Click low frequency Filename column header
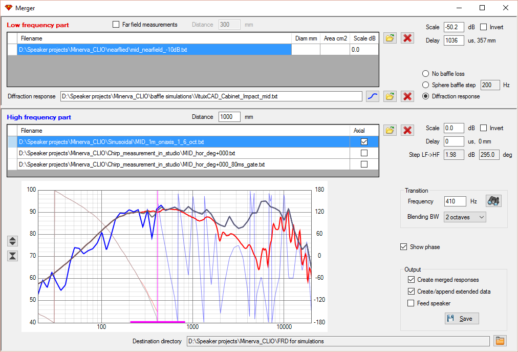This screenshot has height=352, width=518. (x=154, y=38)
